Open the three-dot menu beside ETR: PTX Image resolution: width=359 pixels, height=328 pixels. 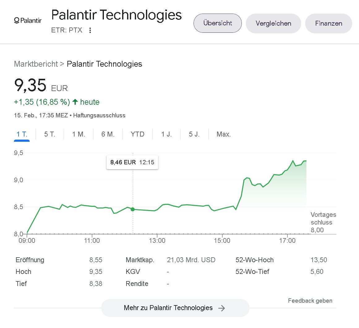click(90, 30)
